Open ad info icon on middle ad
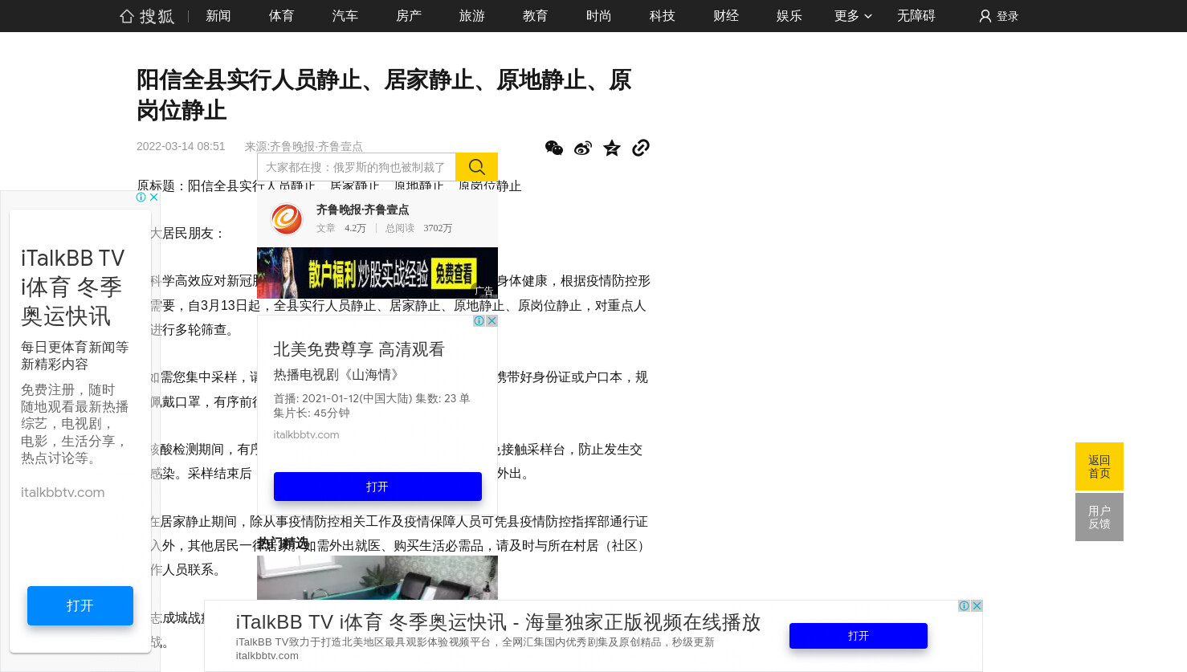The image size is (1187, 672). 479,320
